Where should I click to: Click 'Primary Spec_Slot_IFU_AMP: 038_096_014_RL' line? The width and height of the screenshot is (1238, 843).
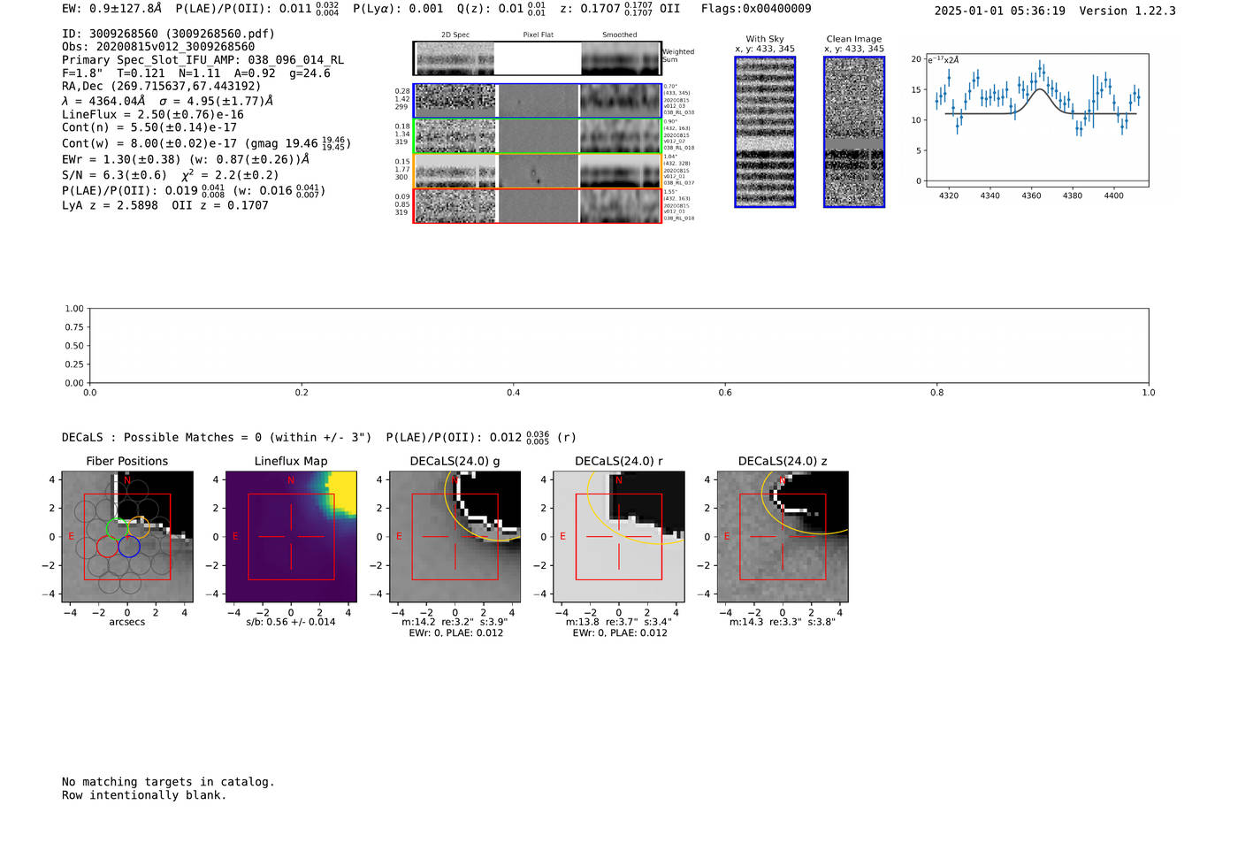203,60
